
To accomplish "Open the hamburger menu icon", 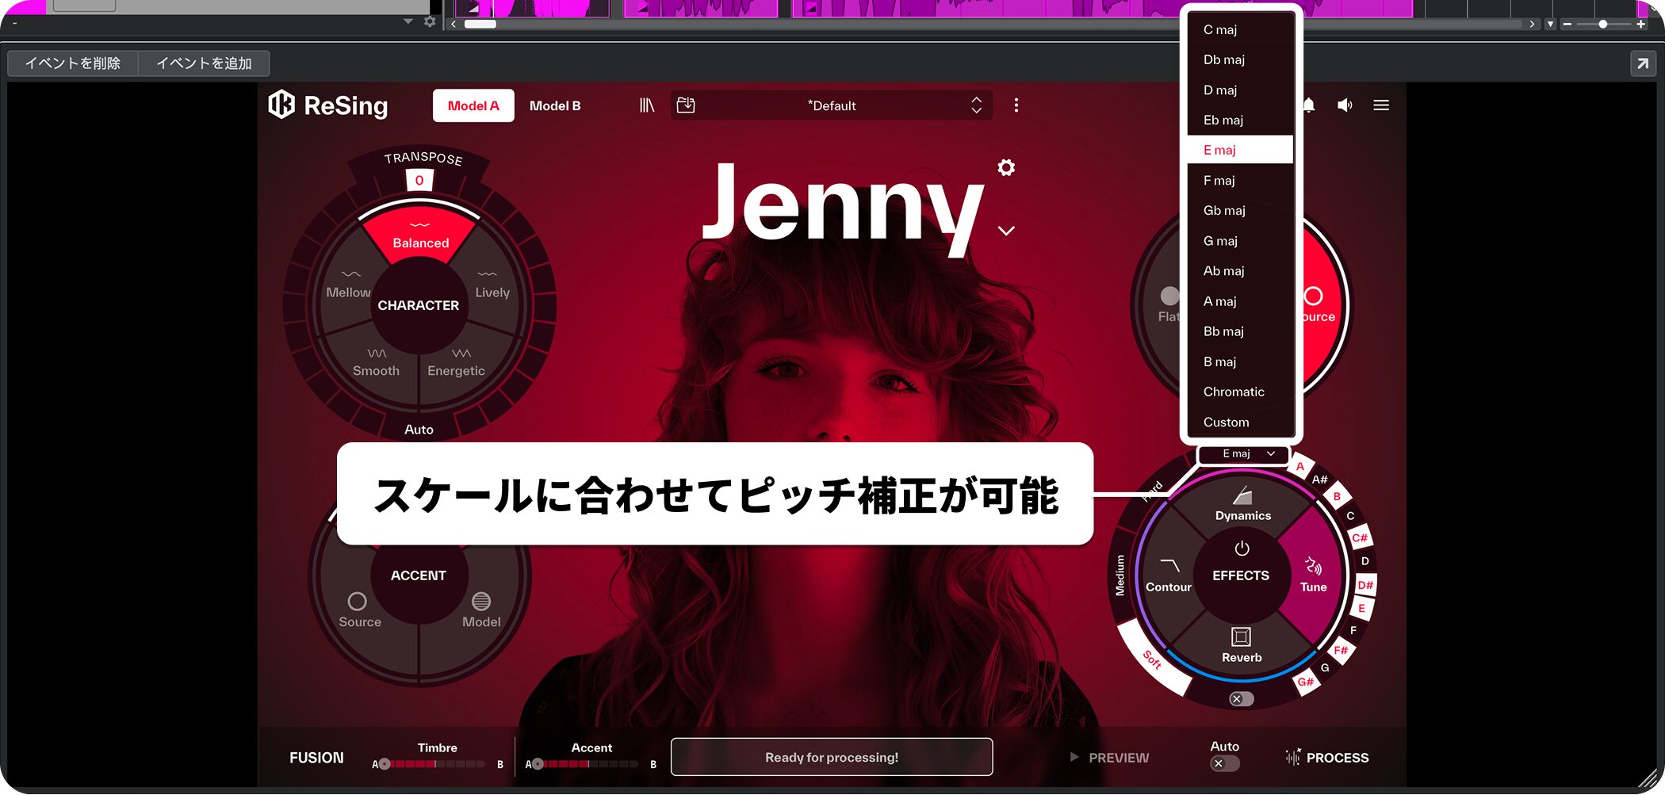I will (x=1381, y=105).
